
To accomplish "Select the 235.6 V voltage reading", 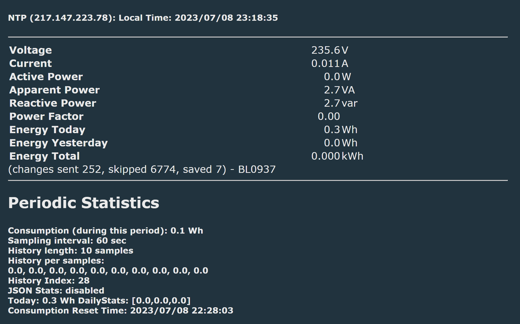I will pos(330,50).
